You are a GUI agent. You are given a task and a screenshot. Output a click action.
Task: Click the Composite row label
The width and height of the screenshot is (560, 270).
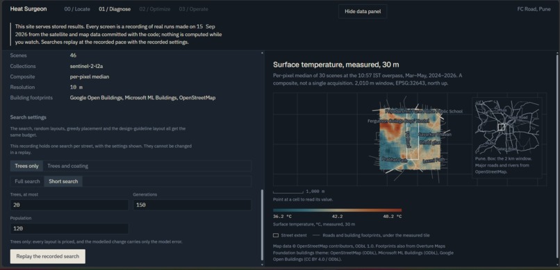click(x=22, y=76)
